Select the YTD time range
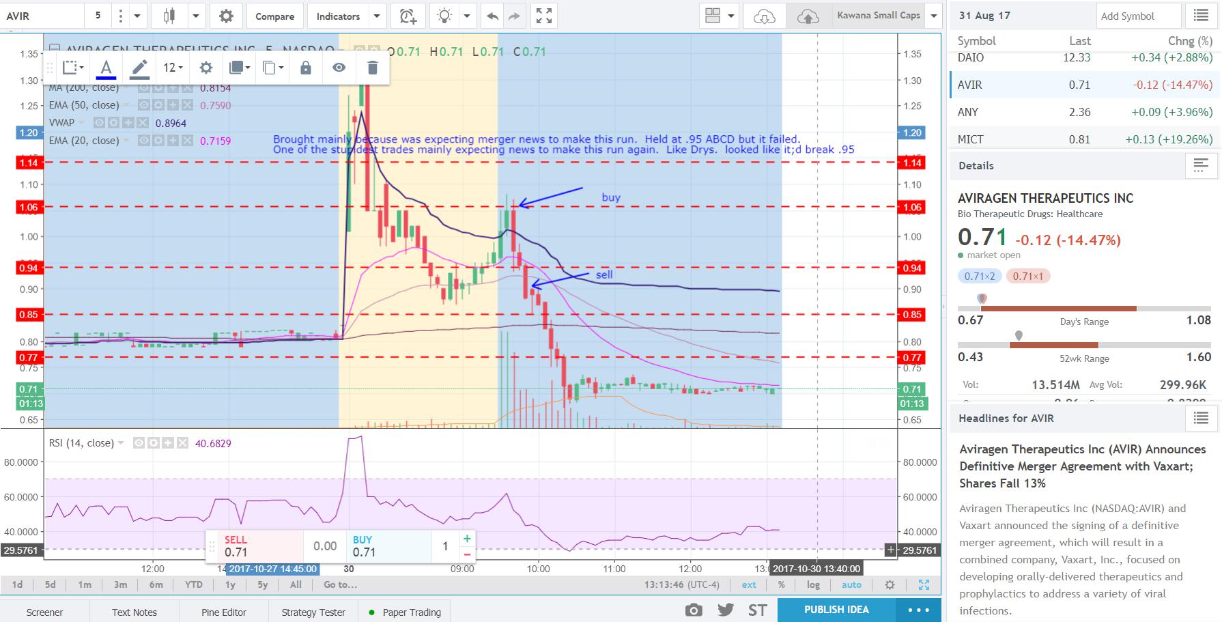The width and height of the screenshot is (1222, 622). [193, 584]
